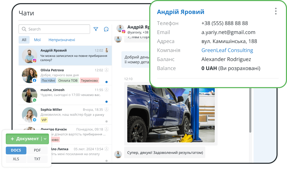This screenshot has width=287, height=169.
Task: Click the filter funnel icon
Action: [x=96, y=29]
